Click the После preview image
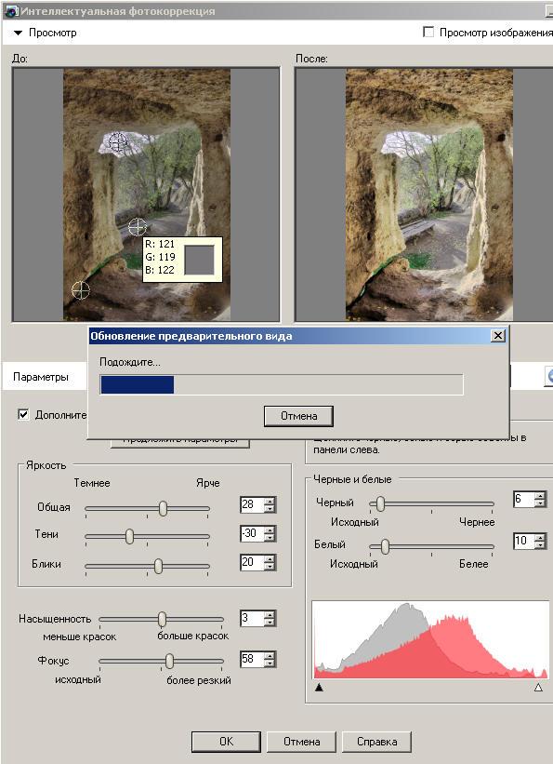553x764 pixels. 428,194
